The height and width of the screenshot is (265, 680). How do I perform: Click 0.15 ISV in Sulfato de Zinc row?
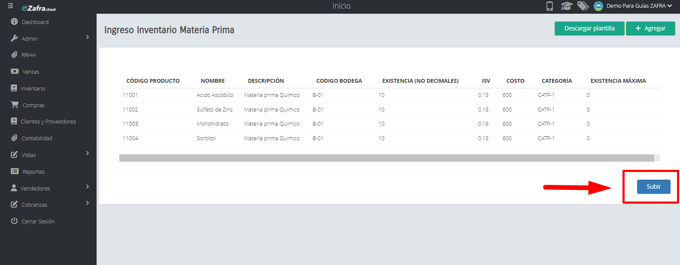pyautogui.click(x=483, y=110)
